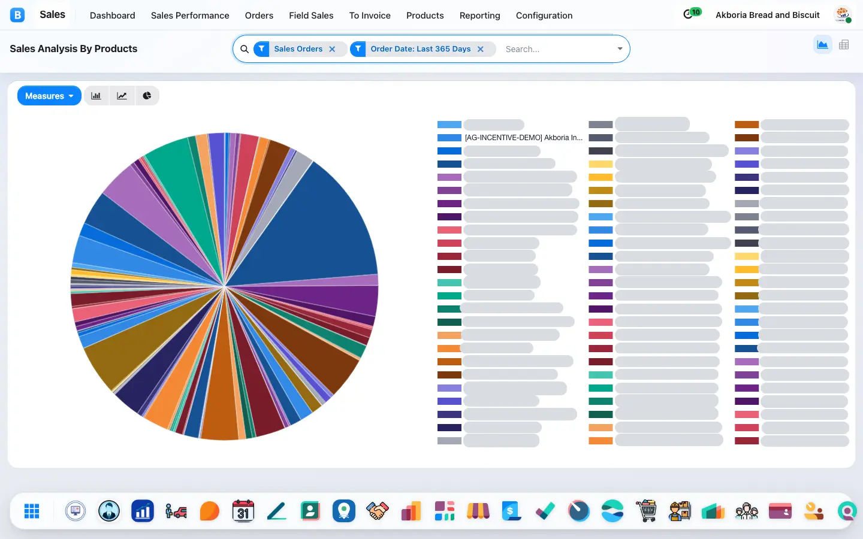The image size is (863, 539).
Task: Switch to bar chart view
Action: tap(96, 96)
